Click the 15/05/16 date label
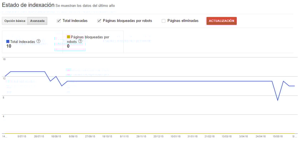The image size is (301, 142). (x=278, y=137)
